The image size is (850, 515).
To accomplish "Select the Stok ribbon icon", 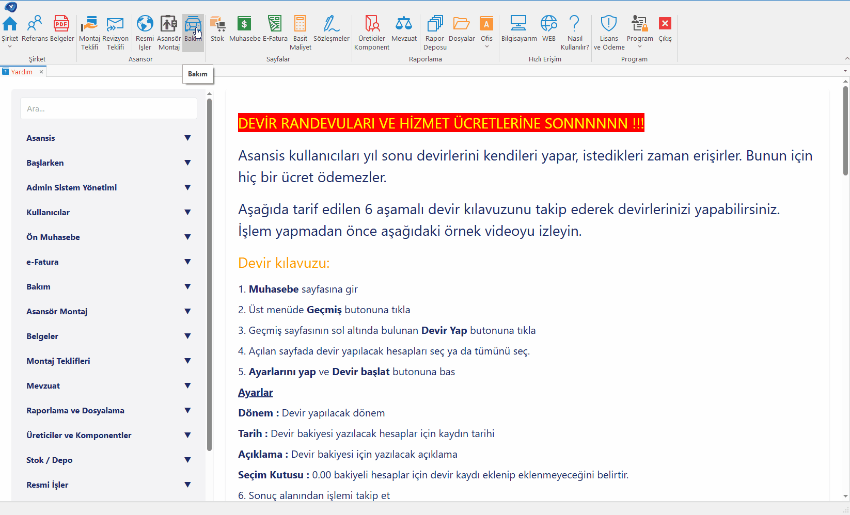I will click(x=217, y=24).
